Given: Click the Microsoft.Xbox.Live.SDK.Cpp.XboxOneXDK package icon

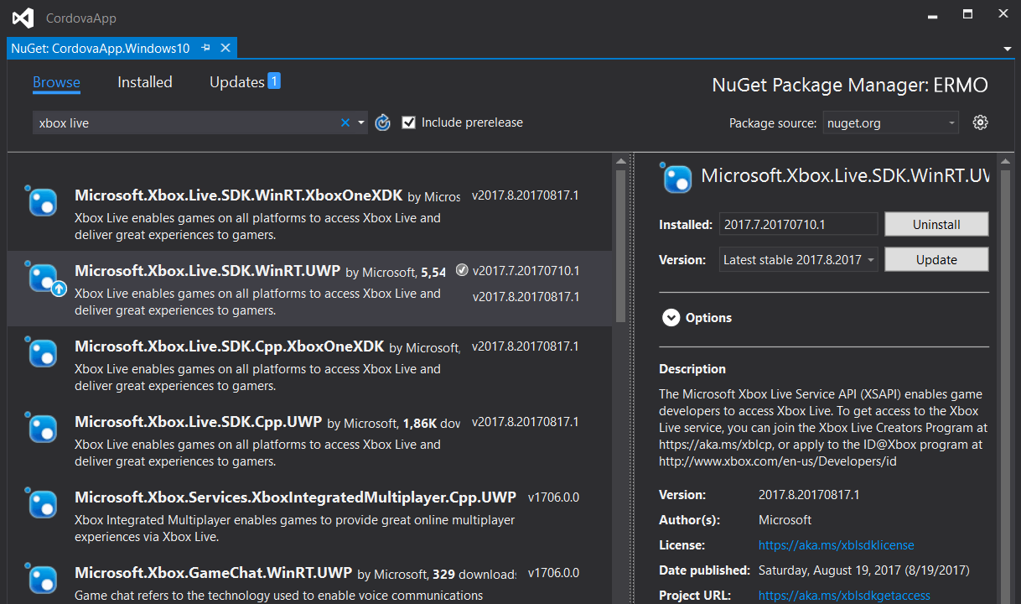Looking at the screenshot, I should pos(41,352).
